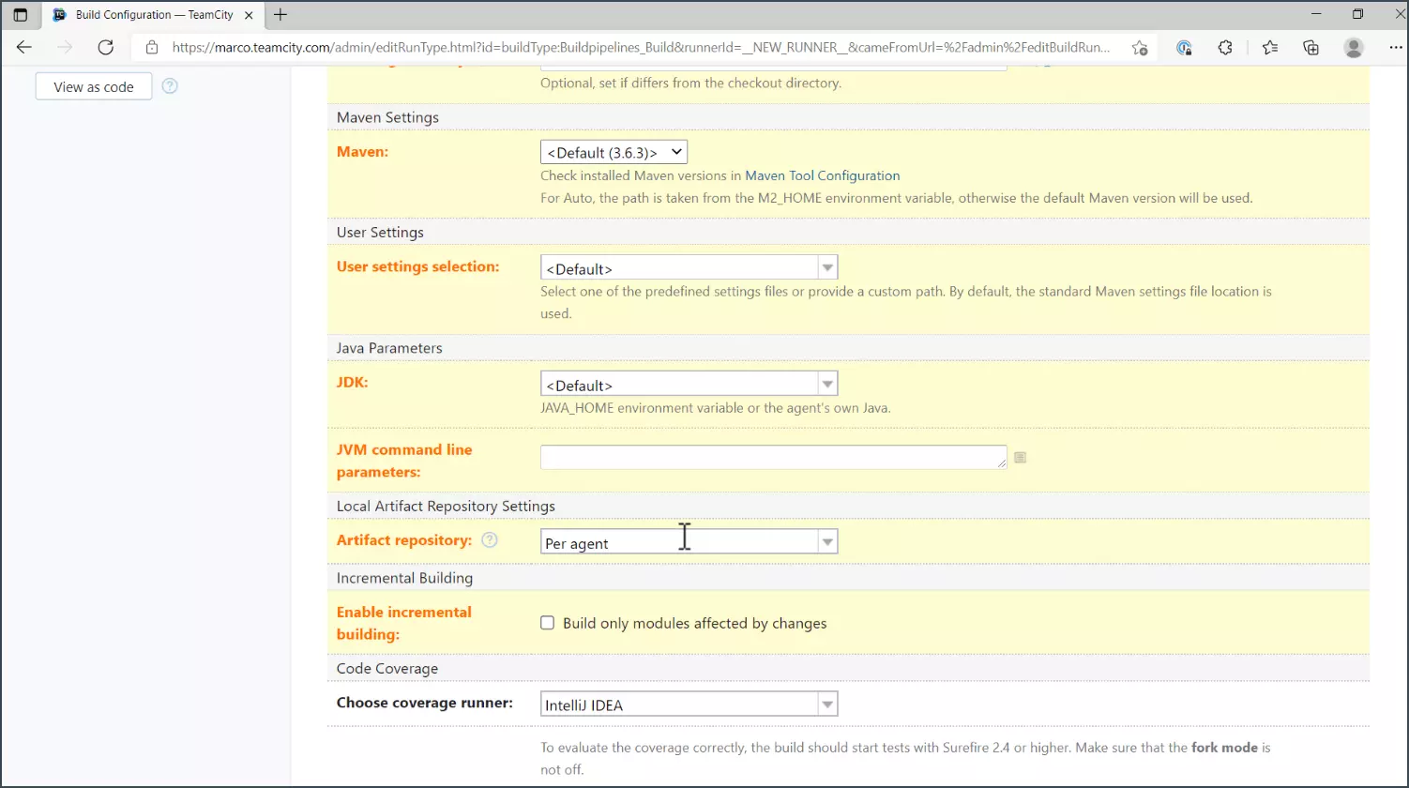Open the browser Extensions icon
The image size is (1409, 788).
click(1225, 48)
